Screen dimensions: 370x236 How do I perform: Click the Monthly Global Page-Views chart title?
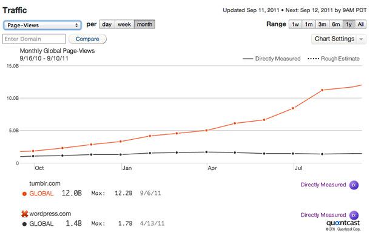(x=57, y=51)
